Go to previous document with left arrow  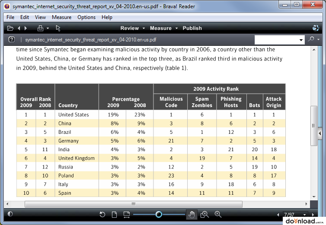pos(19,28)
